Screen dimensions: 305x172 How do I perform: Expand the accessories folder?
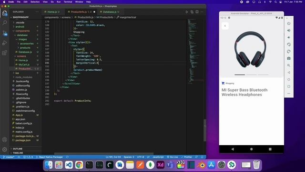27,43
